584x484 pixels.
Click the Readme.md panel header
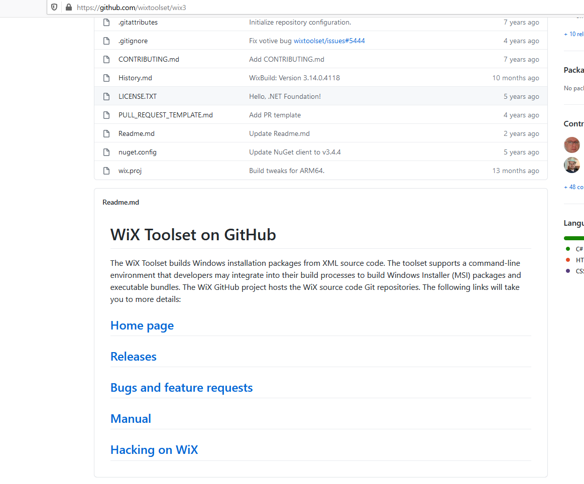pyautogui.click(x=121, y=203)
